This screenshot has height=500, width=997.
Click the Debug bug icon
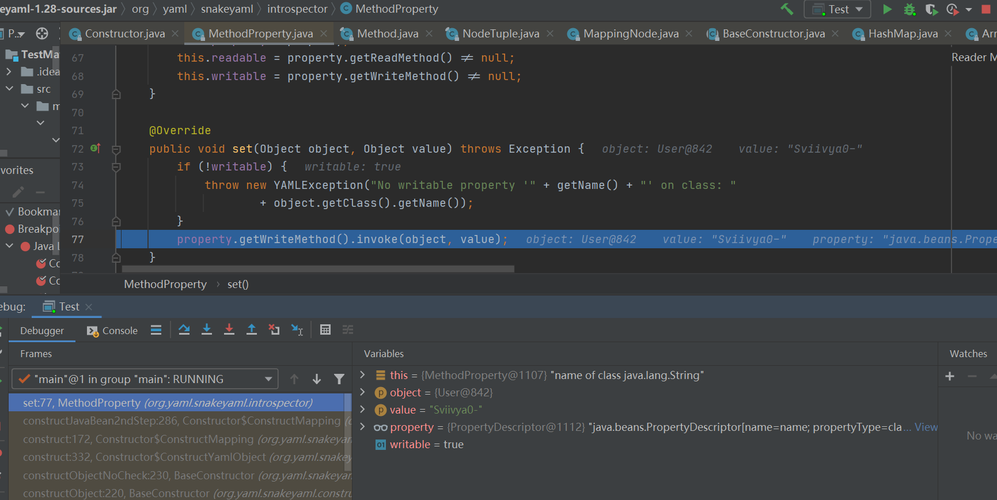[909, 9]
